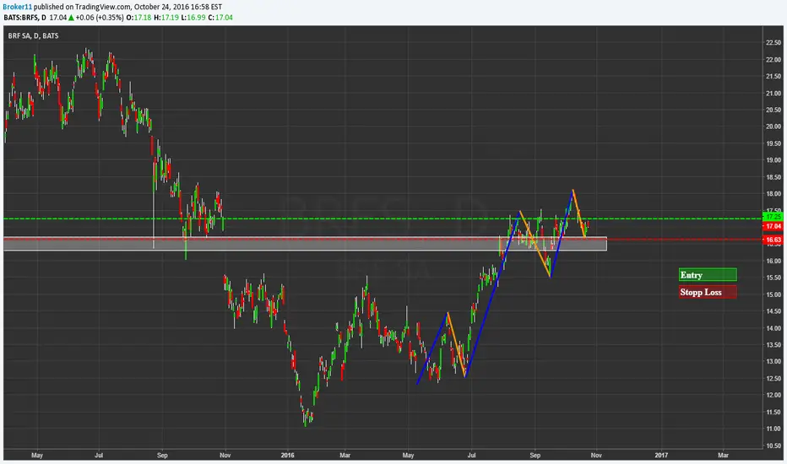Click the 20.00 price axis label

click(773, 127)
